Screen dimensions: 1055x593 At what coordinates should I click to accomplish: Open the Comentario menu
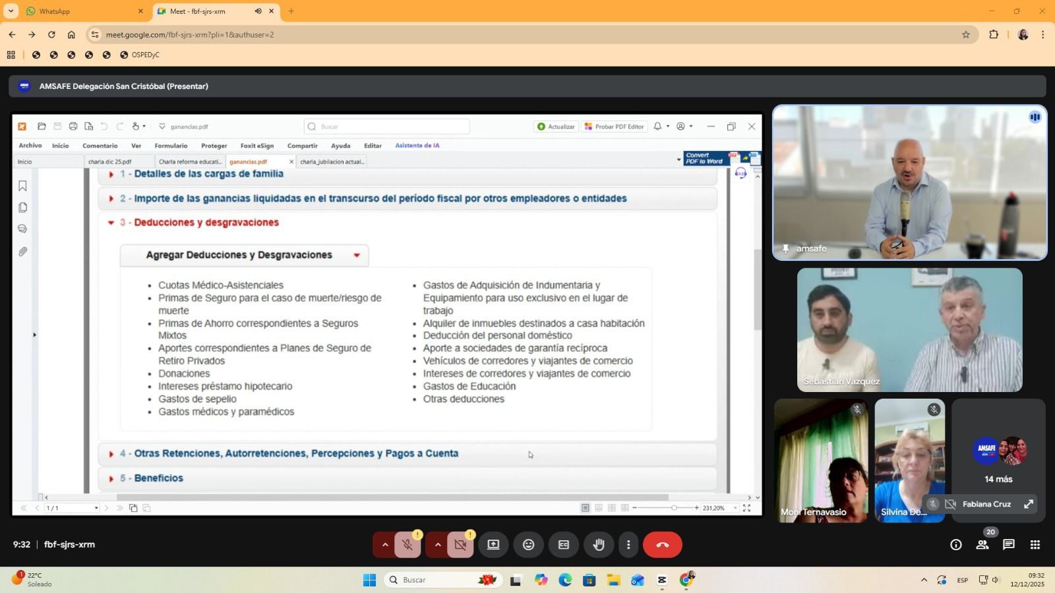[100, 146]
